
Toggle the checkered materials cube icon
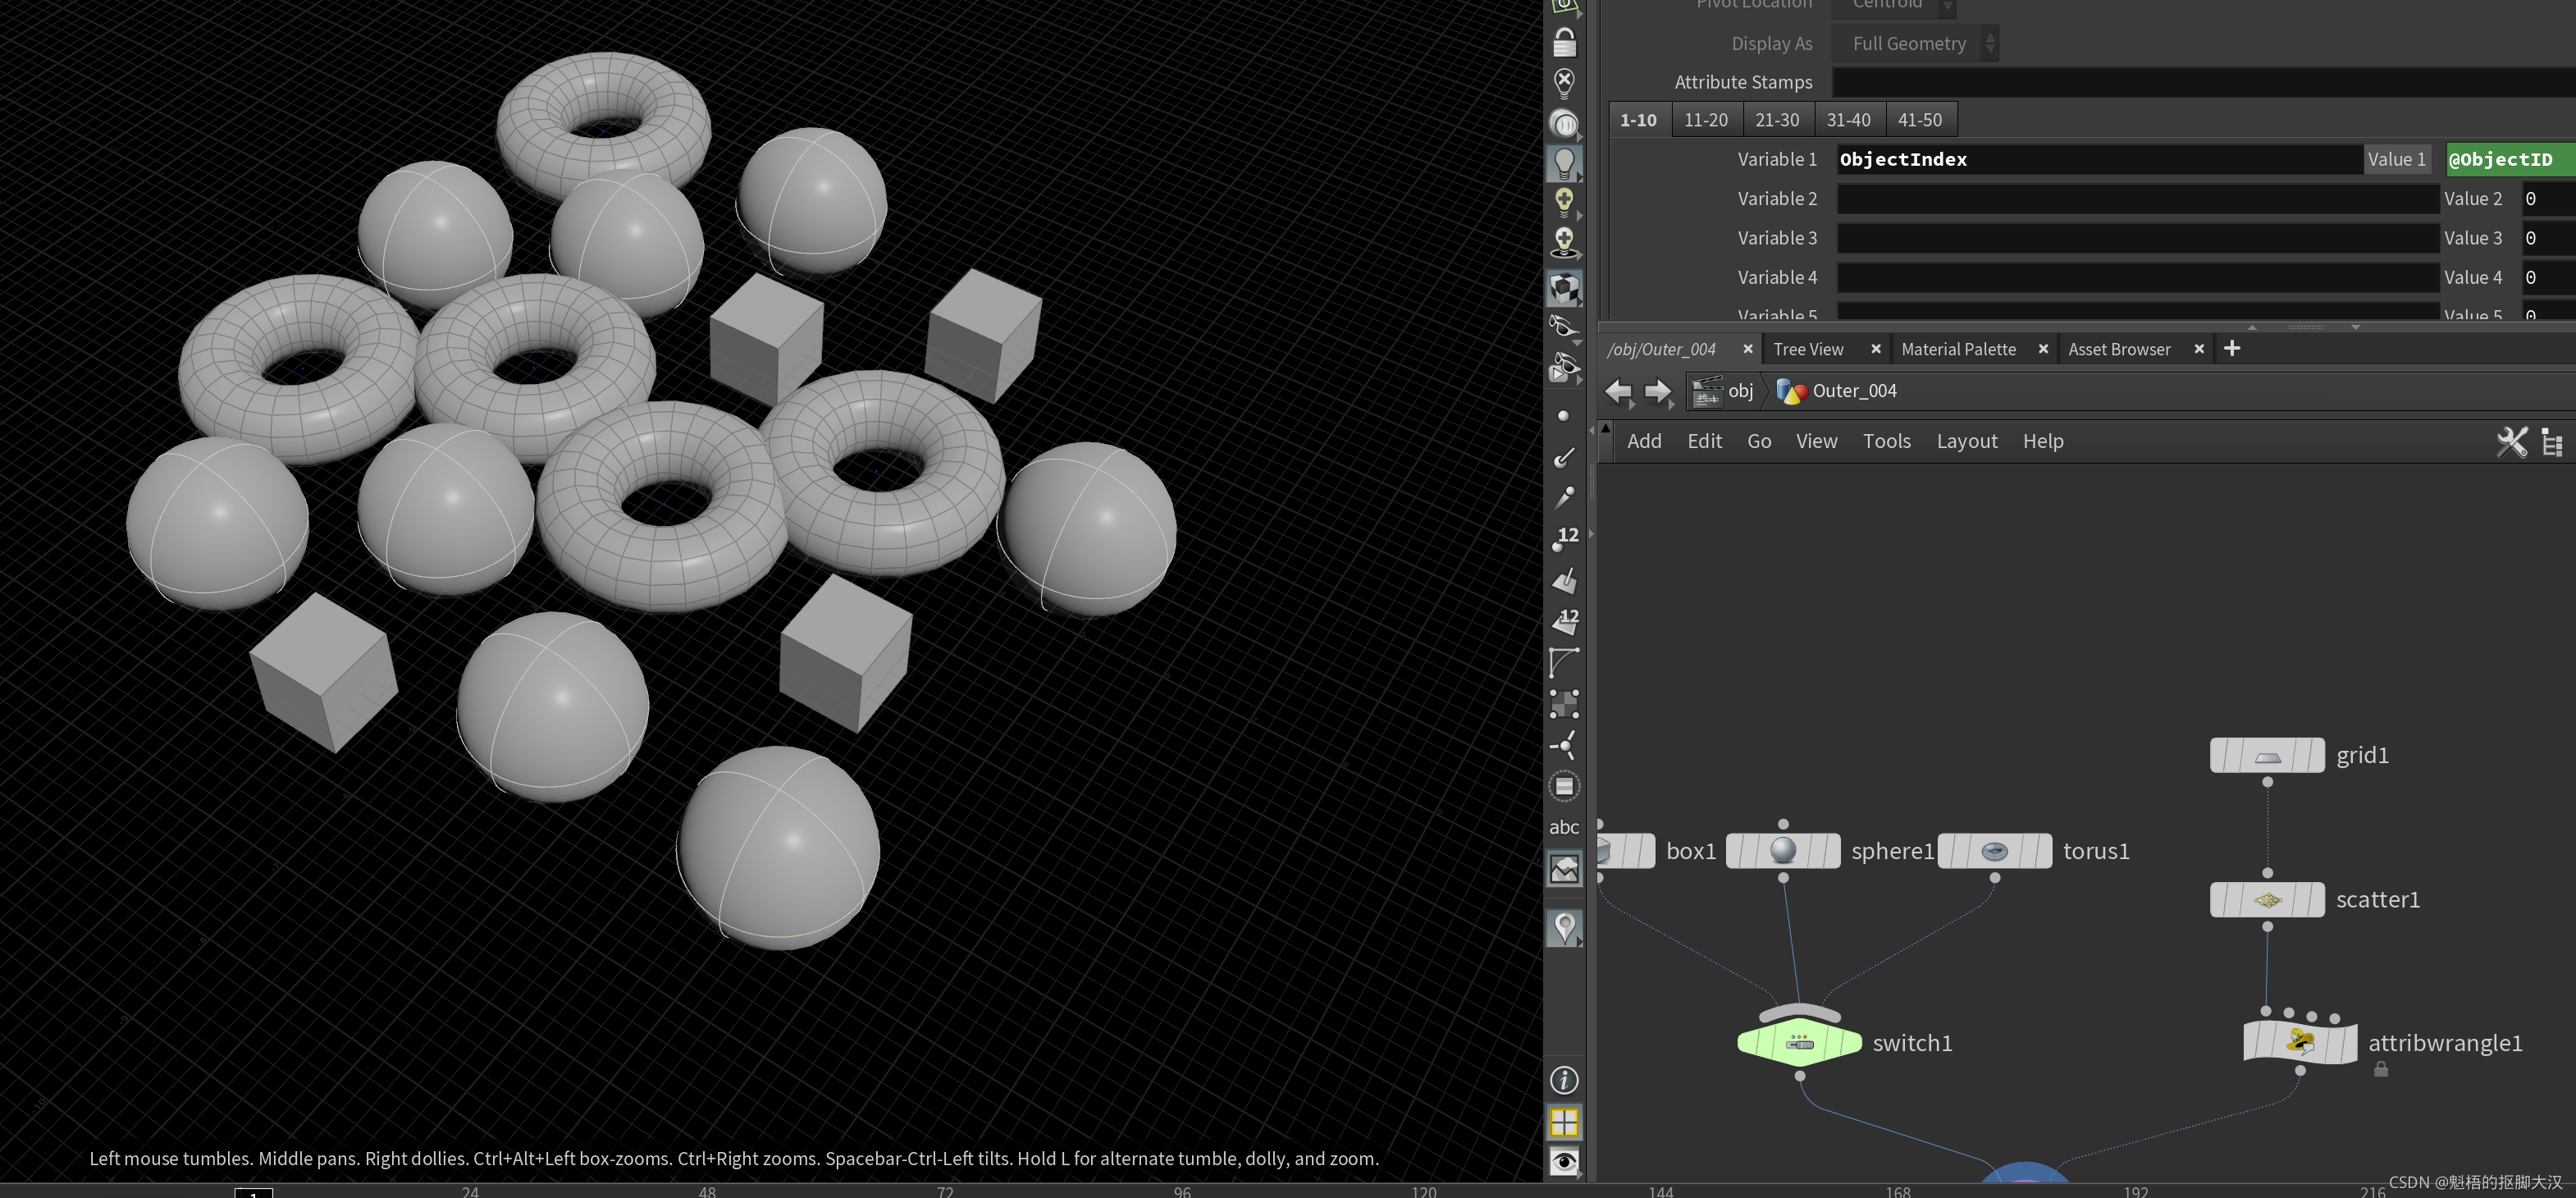tap(1564, 289)
